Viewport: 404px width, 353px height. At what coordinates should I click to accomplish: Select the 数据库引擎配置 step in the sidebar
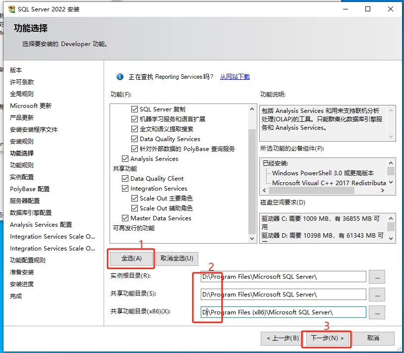point(31,213)
